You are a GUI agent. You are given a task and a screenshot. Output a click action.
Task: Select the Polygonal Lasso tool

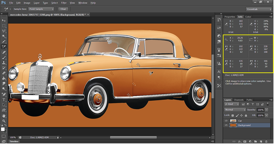point(4,31)
